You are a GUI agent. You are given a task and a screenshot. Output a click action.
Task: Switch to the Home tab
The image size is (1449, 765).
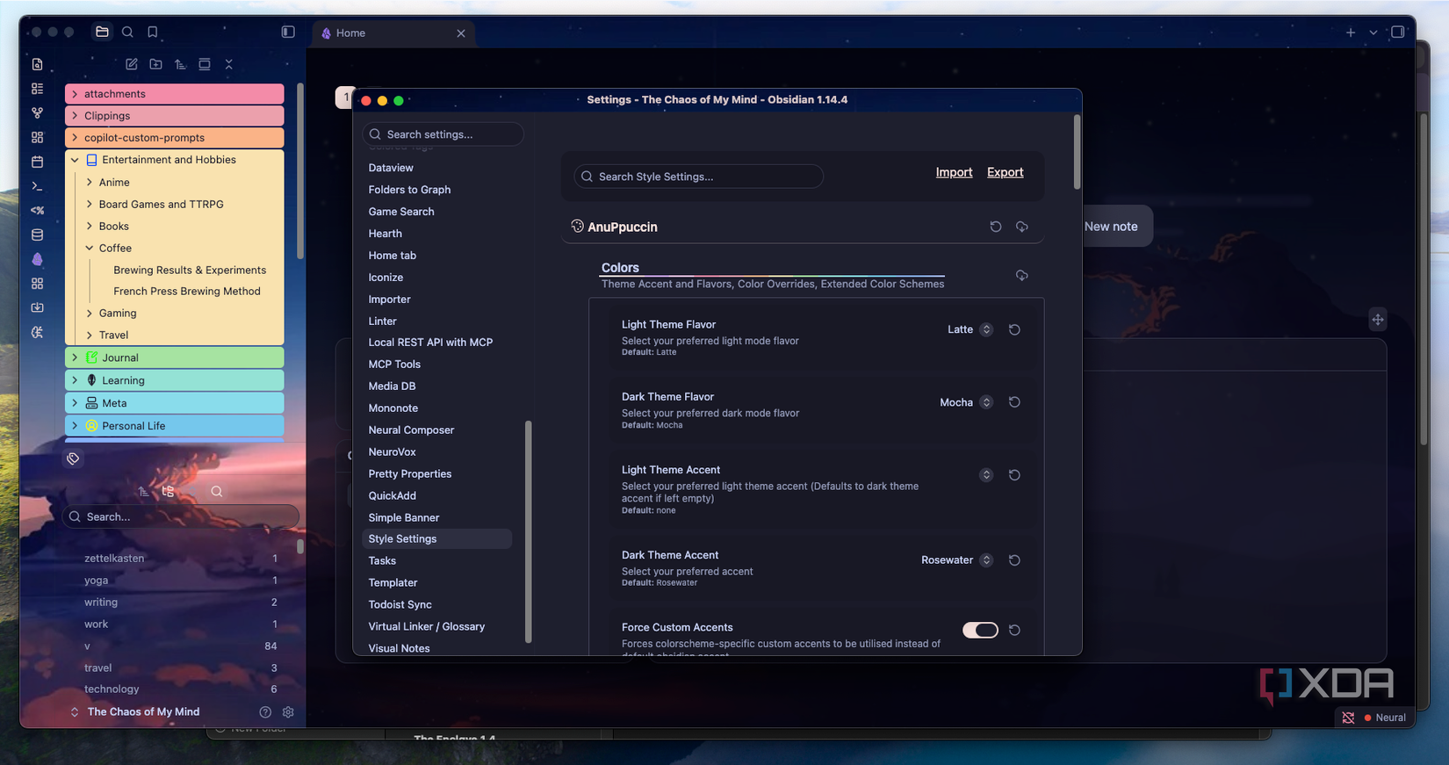(393, 33)
